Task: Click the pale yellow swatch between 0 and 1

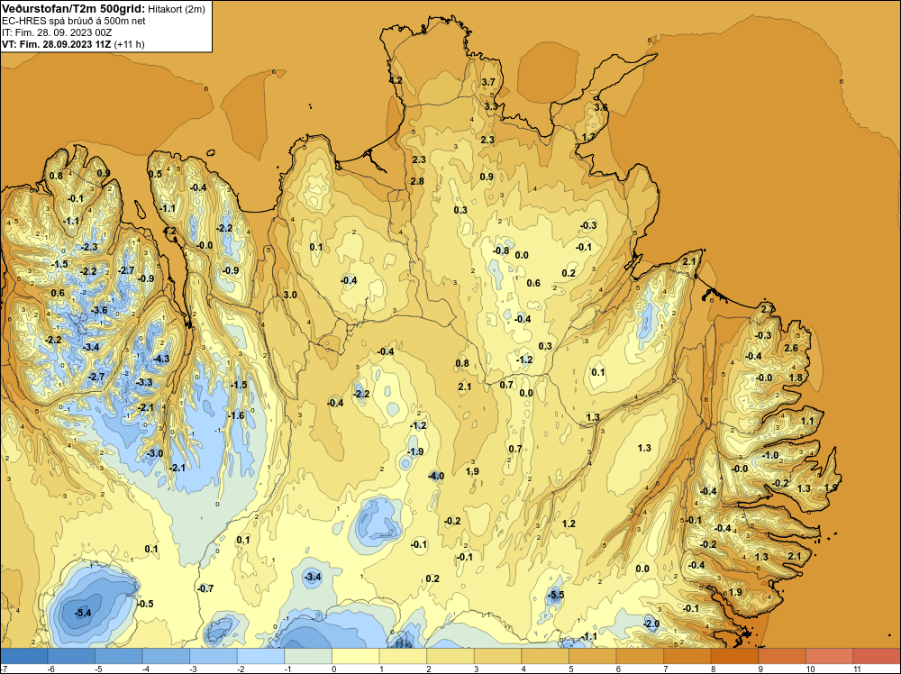Action: tap(356, 656)
